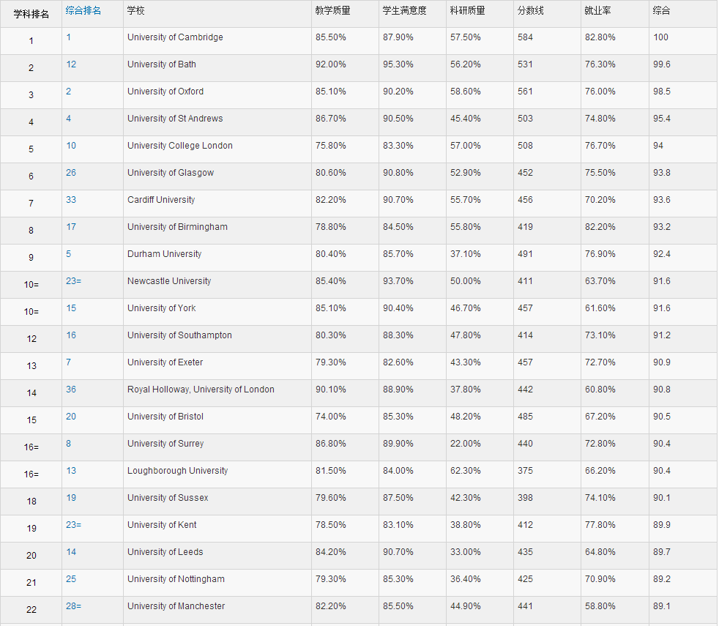This screenshot has height=626, width=719.
Task: Click the 综合排名 column header link
Action: click(83, 10)
